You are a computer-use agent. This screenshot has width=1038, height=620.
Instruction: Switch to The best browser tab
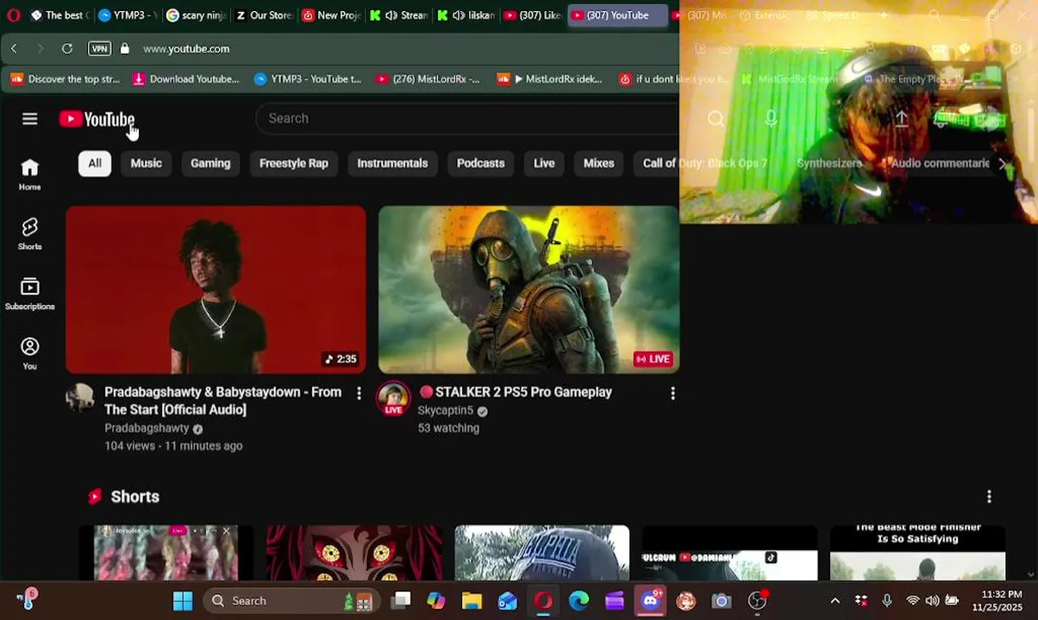[x=59, y=15]
